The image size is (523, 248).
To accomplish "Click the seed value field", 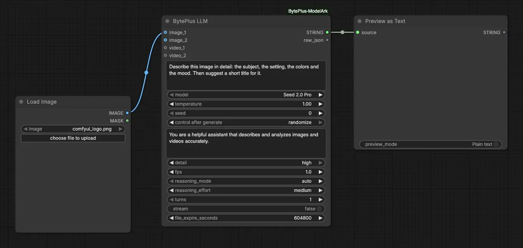I will [246, 113].
